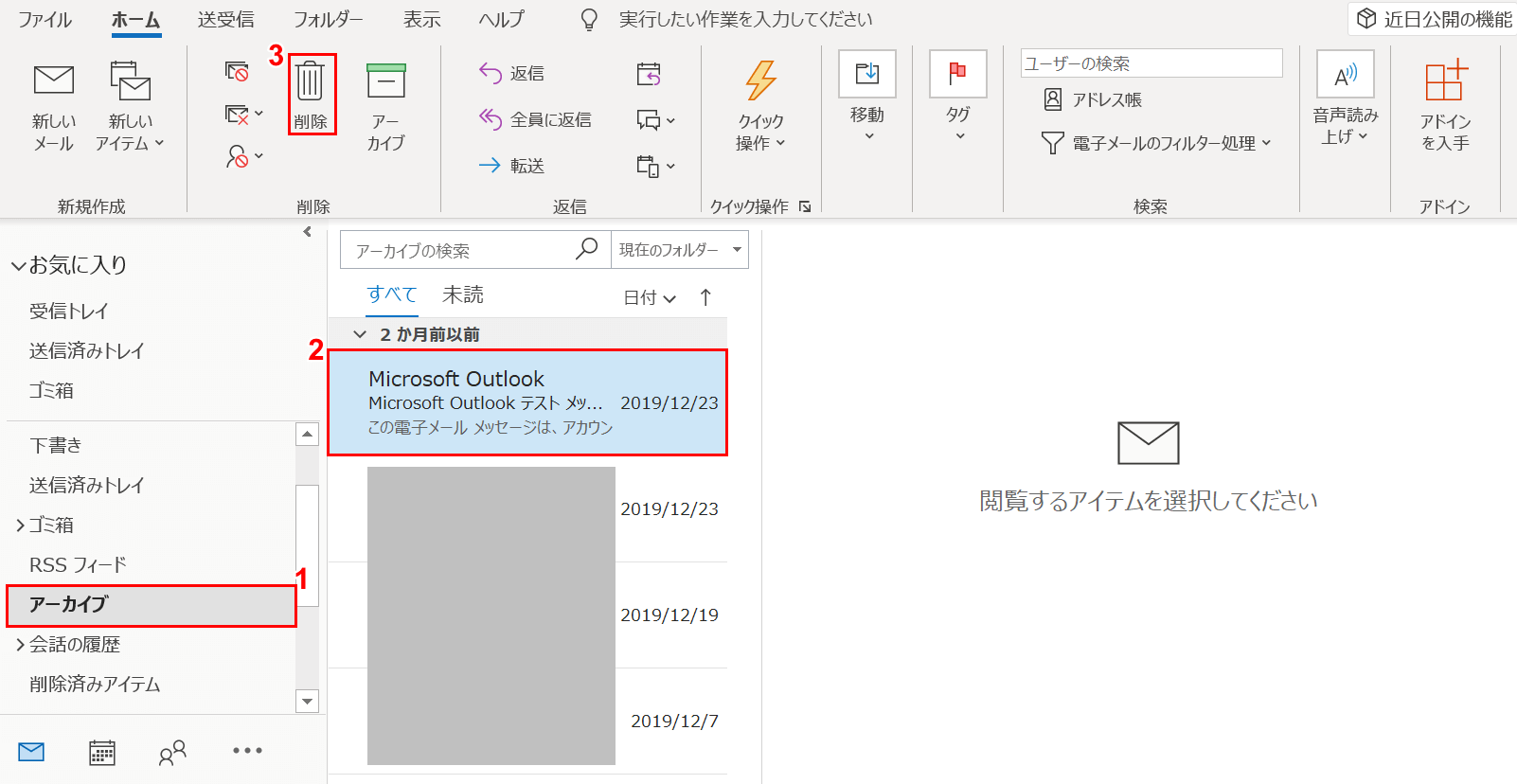Expand the Conversation History folder
This screenshot has height=784, width=1517.
click(x=20, y=645)
